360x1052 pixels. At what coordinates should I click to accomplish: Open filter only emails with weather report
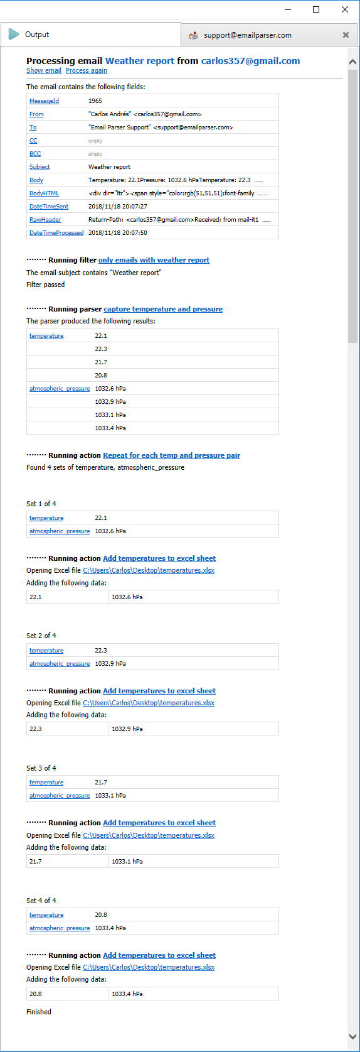(x=154, y=260)
